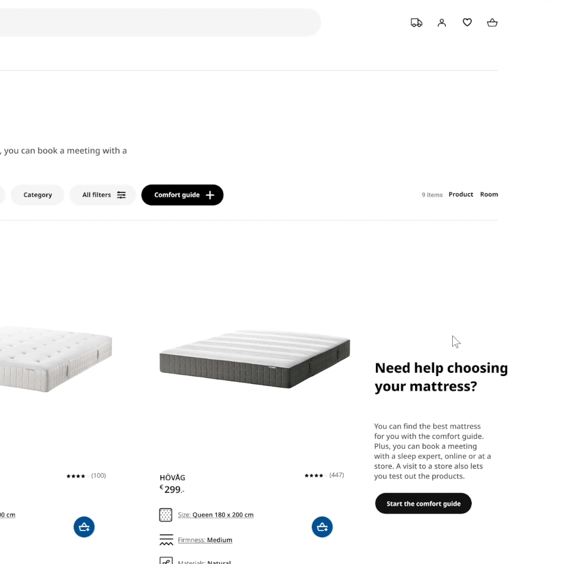Open HÖVÅG product name link

[173, 478]
